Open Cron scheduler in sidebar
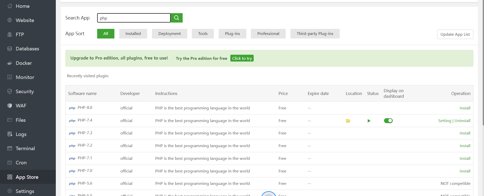 click(x=21, y=163)
